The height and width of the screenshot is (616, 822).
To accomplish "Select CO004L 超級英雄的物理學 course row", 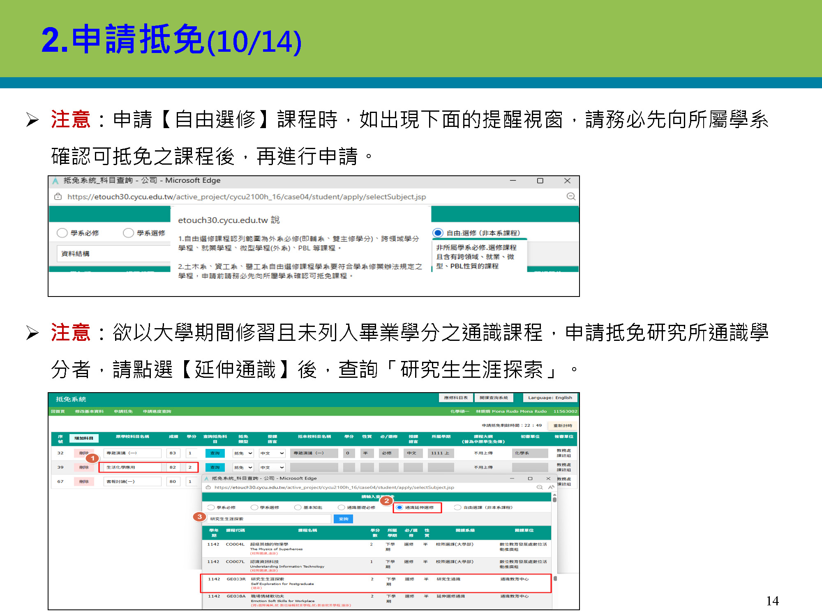I will point(376,549).
